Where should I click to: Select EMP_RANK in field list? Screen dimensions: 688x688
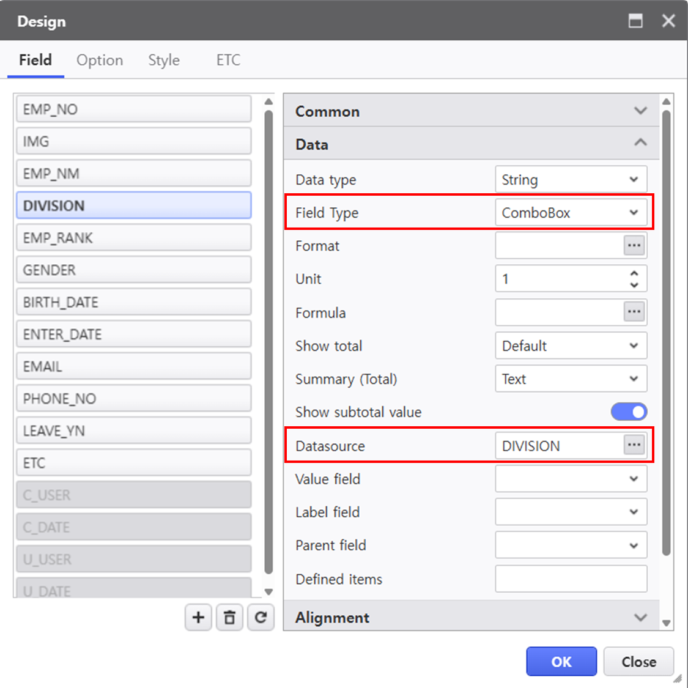[134, 237]
